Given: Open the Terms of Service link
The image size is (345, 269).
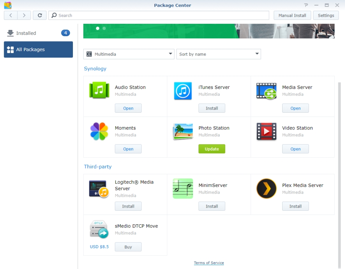Looking at the screenshot, I should [x=209, y=263].
